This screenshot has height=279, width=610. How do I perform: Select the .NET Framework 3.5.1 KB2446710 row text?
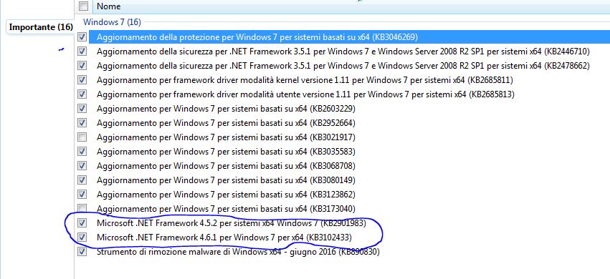[343, 52]
